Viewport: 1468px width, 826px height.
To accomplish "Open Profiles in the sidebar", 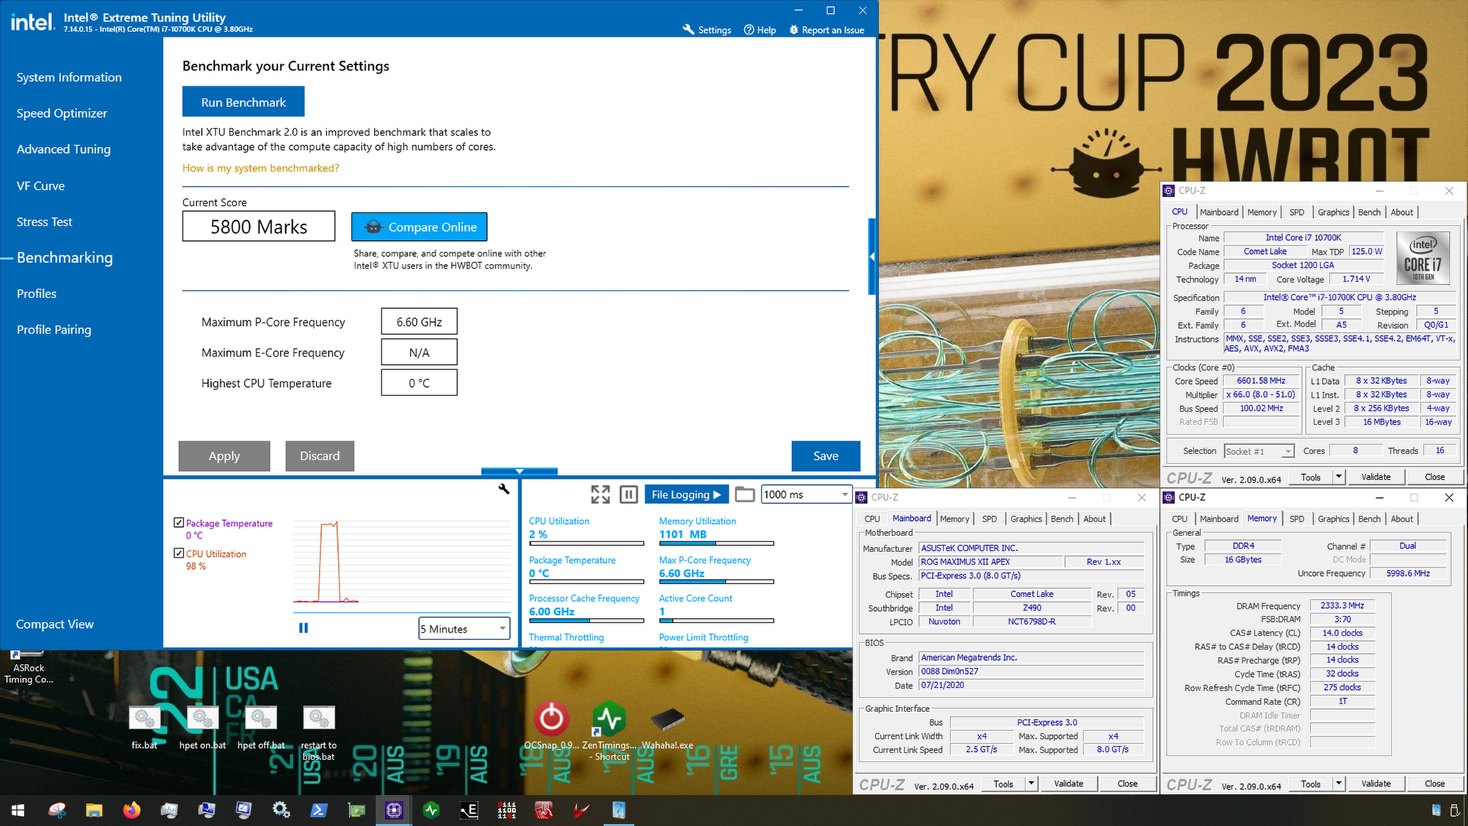I will [x=37, y=294].
